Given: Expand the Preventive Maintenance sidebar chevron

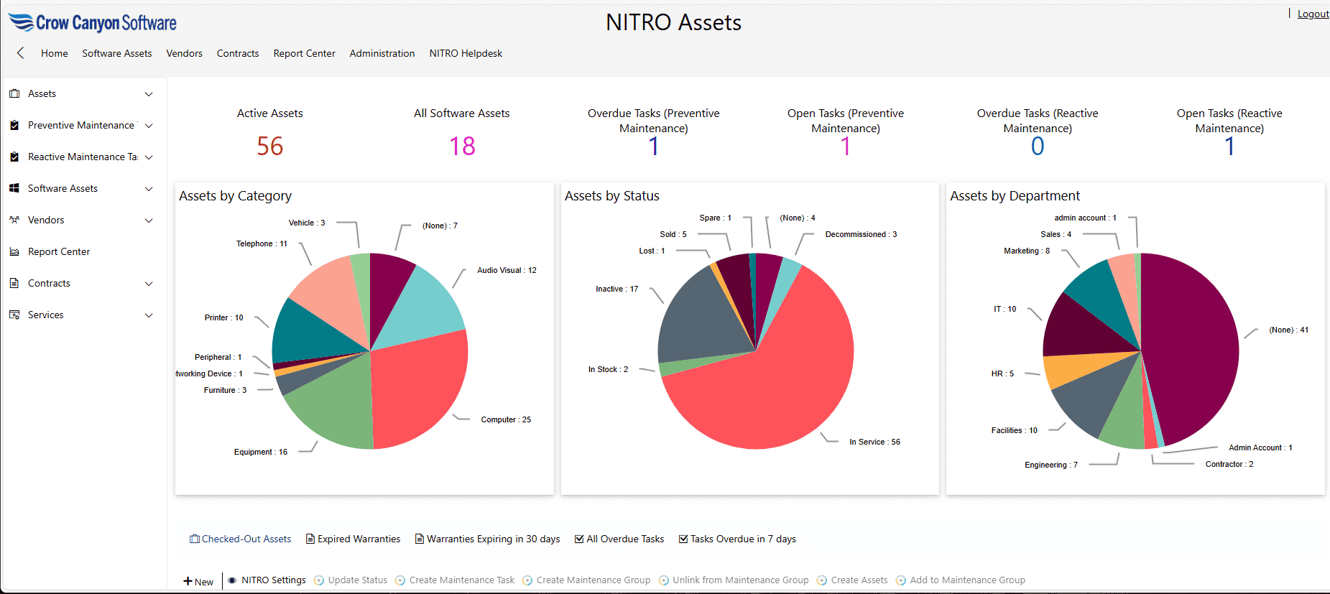Looking at the screenshot, I should tap(149, 126).
